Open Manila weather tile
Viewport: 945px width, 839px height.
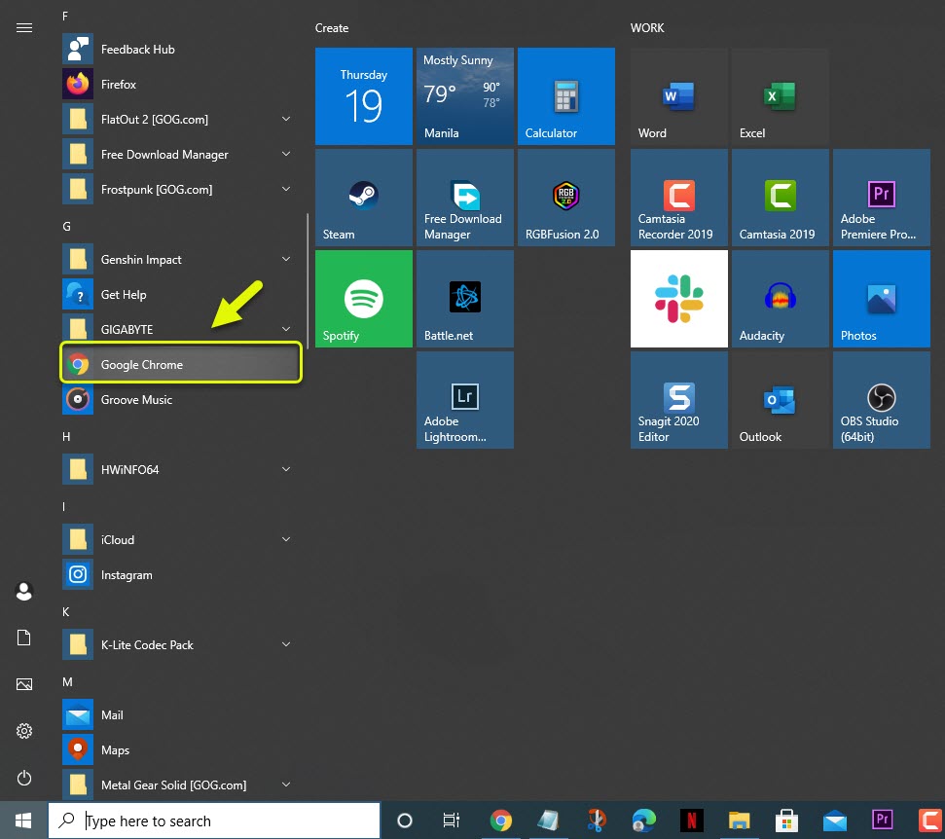coord(464,96)
